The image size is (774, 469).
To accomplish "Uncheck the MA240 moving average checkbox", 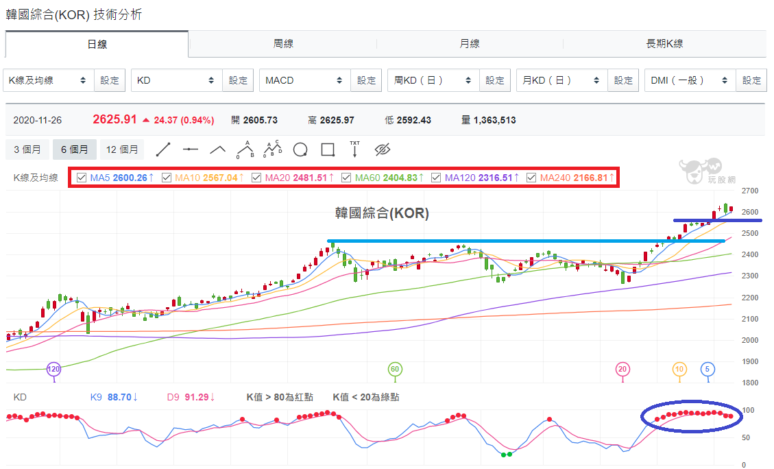I will click(x=531, y=178).
